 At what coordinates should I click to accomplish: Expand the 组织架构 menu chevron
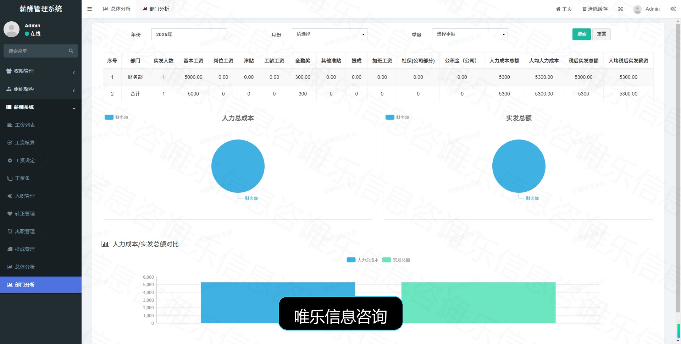[74, 91]
